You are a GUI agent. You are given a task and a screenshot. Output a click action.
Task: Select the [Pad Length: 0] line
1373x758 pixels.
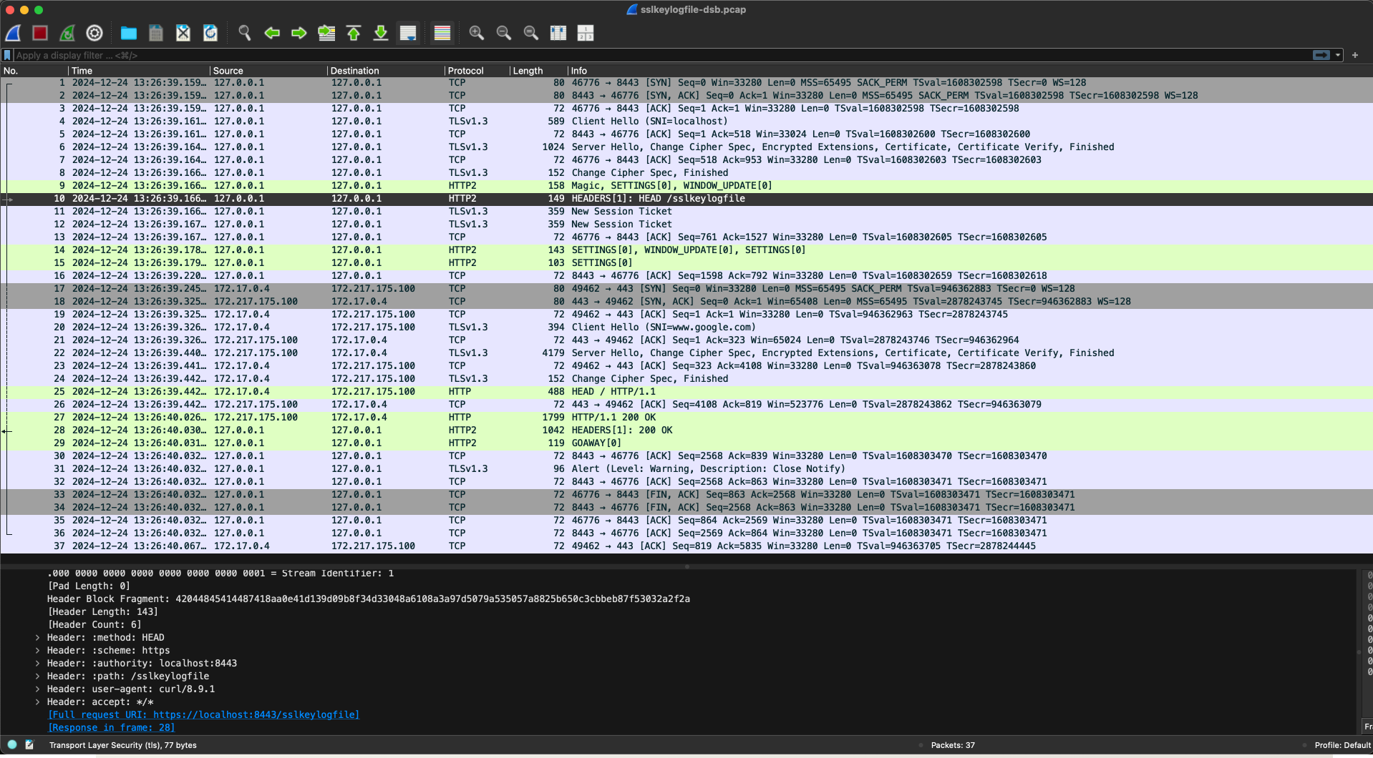coord(89,586)
